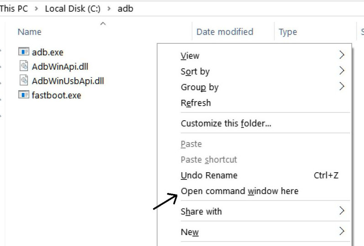Viewport: 364px width, 246px height.
Task: Select Customize this folder option
Action: pos(226,123)
